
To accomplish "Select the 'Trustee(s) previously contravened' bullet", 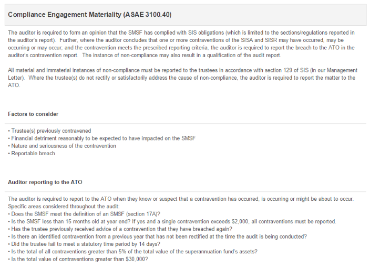I will pos(50,131).
